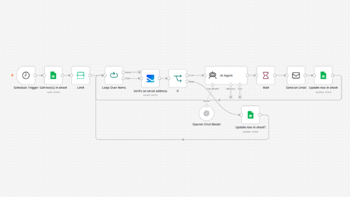Click the If node false output connector

click(x=187, y=82)
